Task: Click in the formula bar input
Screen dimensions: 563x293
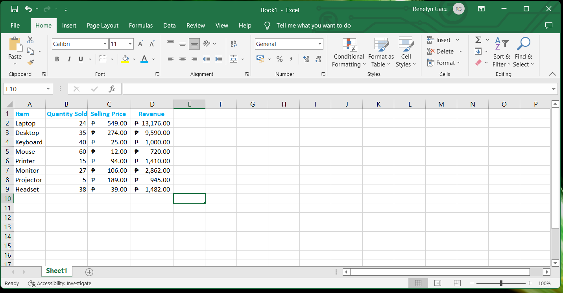Action: click(337, 89)
